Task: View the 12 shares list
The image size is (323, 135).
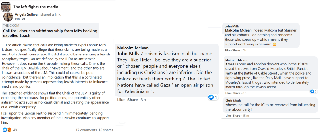Action: click(106, 130)
